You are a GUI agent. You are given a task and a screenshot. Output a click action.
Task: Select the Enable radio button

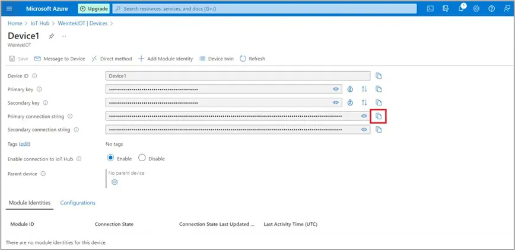(x=110, y=158)
